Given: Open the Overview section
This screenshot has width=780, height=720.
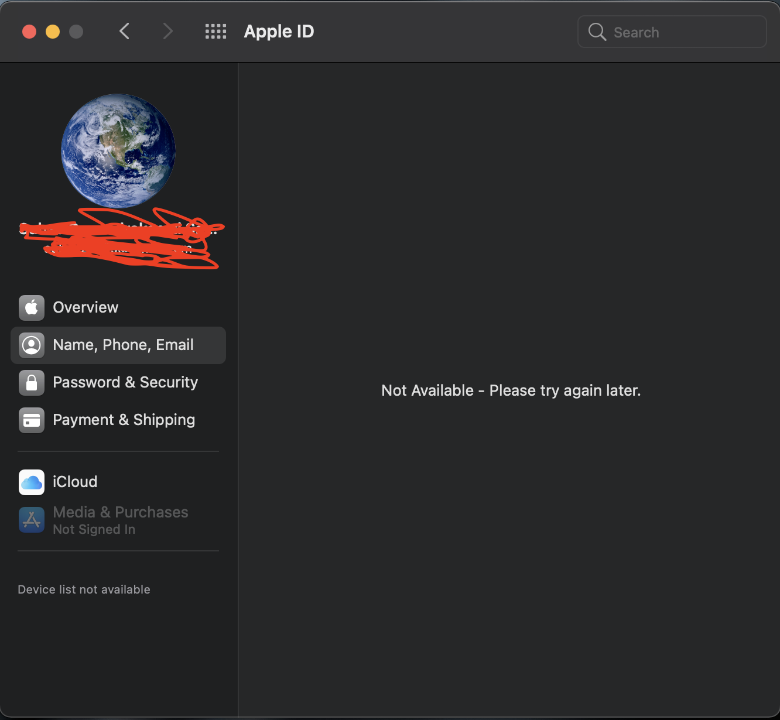Looking at the screenshot, I should pyautogui.click(x=118, y=307).
